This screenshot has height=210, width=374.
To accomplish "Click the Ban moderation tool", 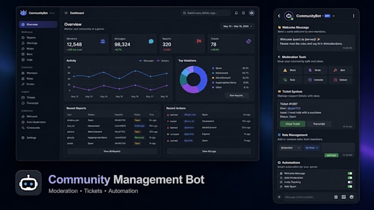I will [x=340, y=70].
